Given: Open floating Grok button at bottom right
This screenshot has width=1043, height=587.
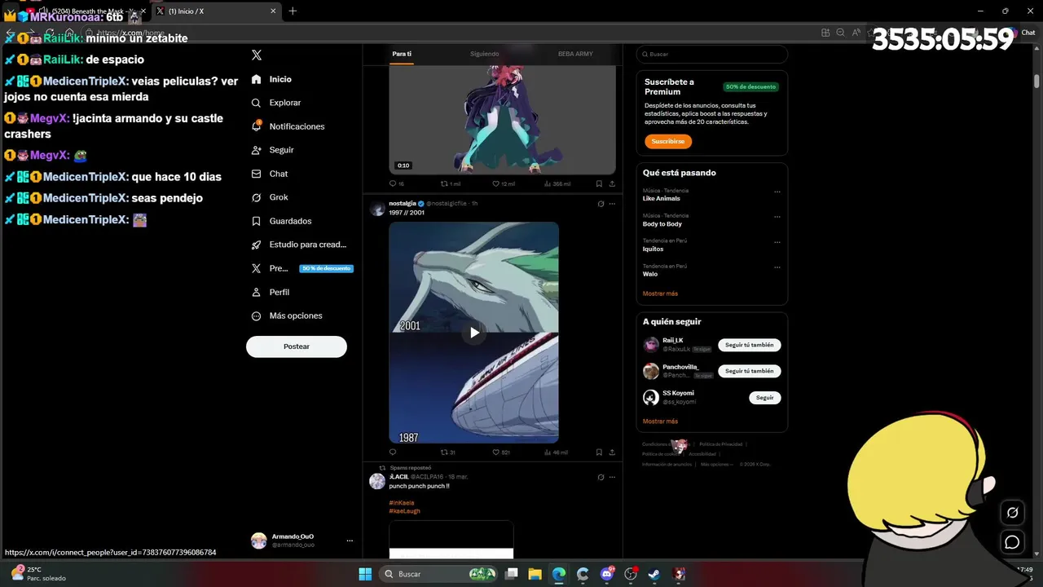Looking at the screenshot, I should tap(1012, 513).
